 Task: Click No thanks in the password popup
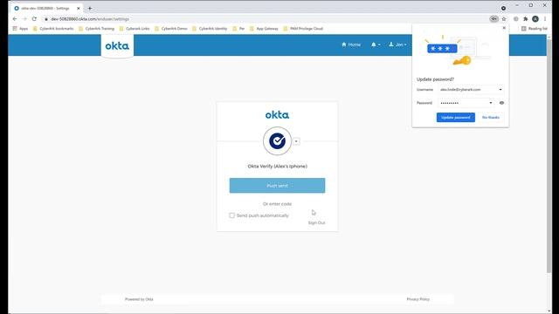tap(491, 117)
